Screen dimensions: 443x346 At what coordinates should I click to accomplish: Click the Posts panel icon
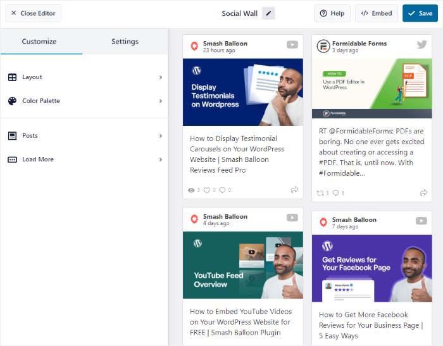click(12, 136)
